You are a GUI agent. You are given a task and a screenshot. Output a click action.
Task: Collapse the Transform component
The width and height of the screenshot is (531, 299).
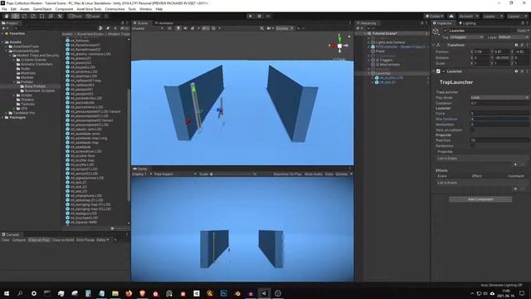pyautogui.click(x=434, y=45)
